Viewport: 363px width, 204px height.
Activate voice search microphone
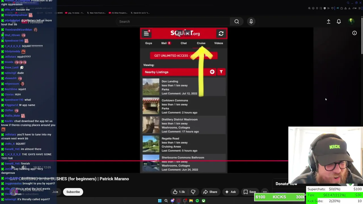point(251,22)
